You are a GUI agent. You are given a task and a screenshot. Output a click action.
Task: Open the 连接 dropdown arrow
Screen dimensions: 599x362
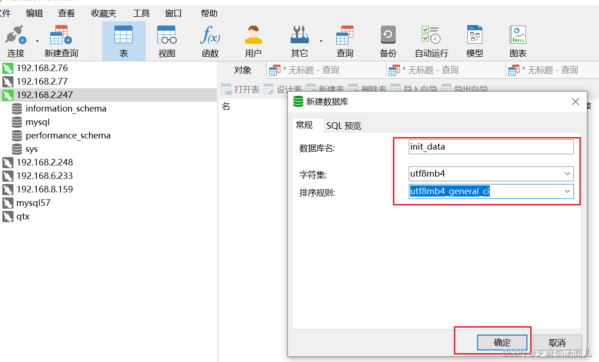(x=37, y=41)
